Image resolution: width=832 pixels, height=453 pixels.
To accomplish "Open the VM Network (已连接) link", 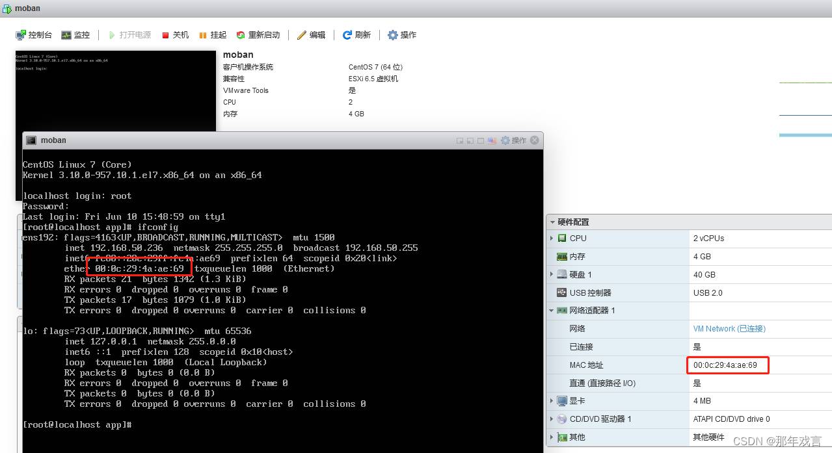I will tap(729, 329).
